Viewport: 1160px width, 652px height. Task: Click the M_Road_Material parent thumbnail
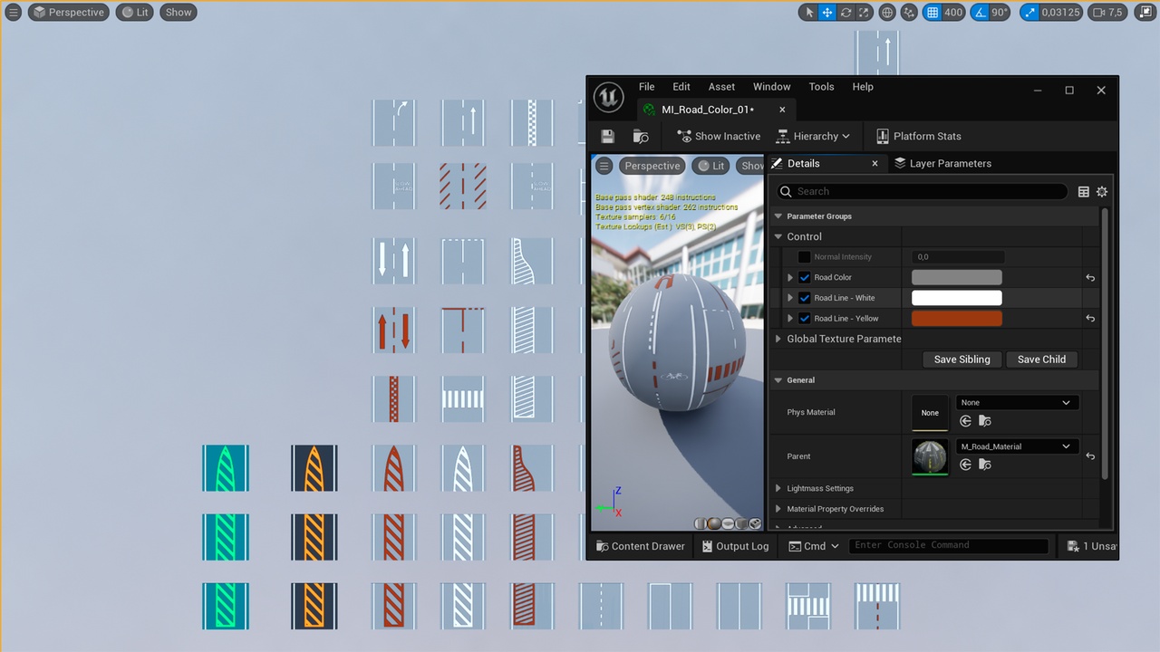(930, 456)
